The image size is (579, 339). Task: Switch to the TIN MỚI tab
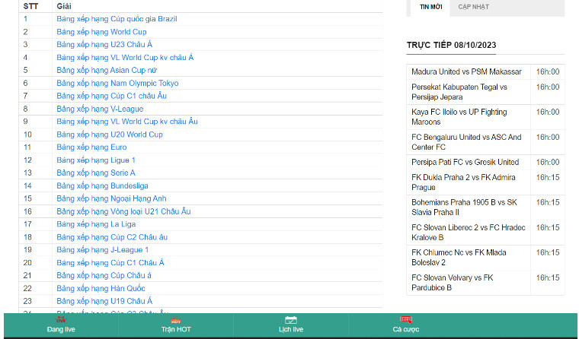point(430,7)
